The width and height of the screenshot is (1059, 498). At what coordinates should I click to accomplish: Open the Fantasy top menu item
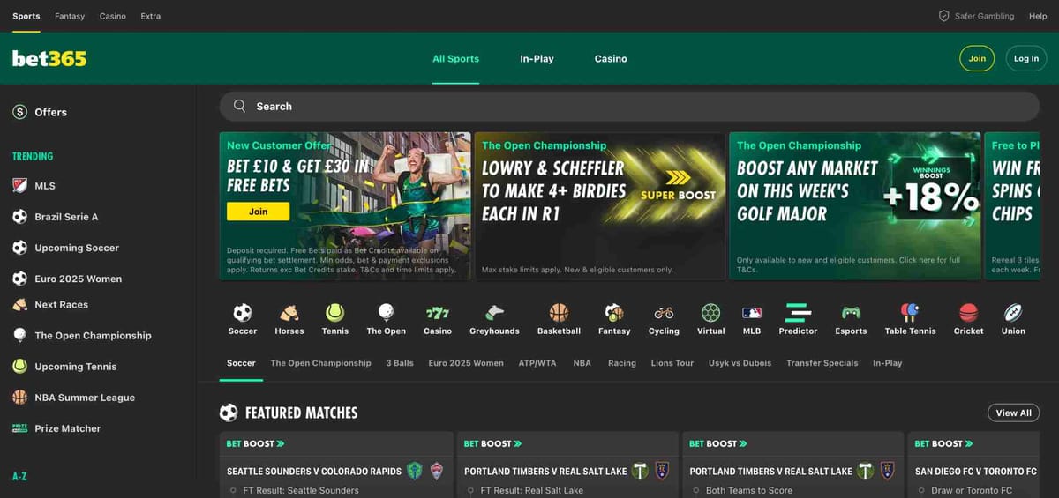coord(70,16)
